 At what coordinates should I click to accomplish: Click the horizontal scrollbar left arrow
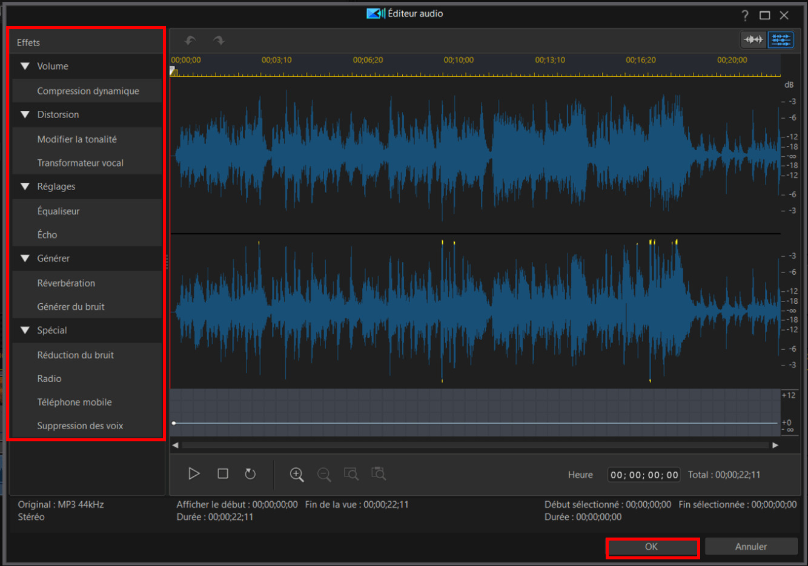pyautogui.click(x=175, y=445)
